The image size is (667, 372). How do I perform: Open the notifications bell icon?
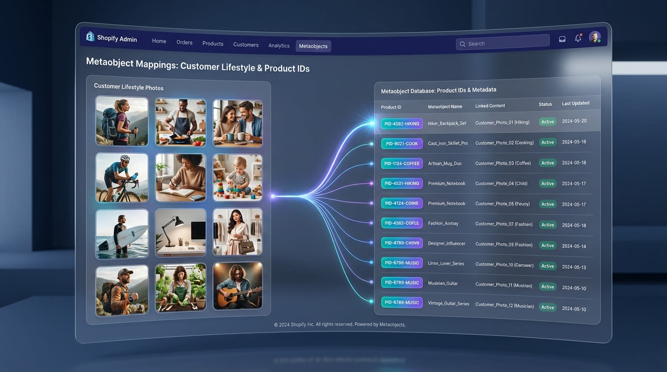(x=578, y=38)
